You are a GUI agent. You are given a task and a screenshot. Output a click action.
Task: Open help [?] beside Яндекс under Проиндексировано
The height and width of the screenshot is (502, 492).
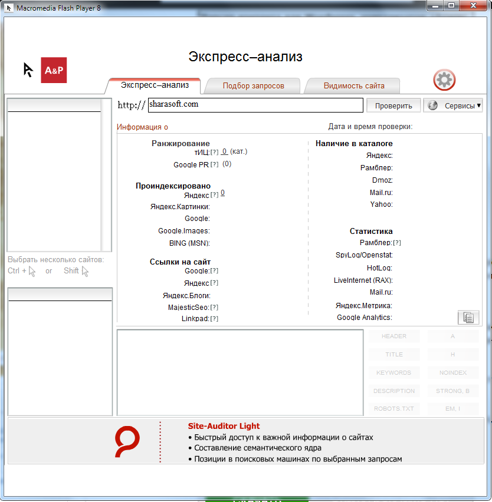click(x=214, y=195)
